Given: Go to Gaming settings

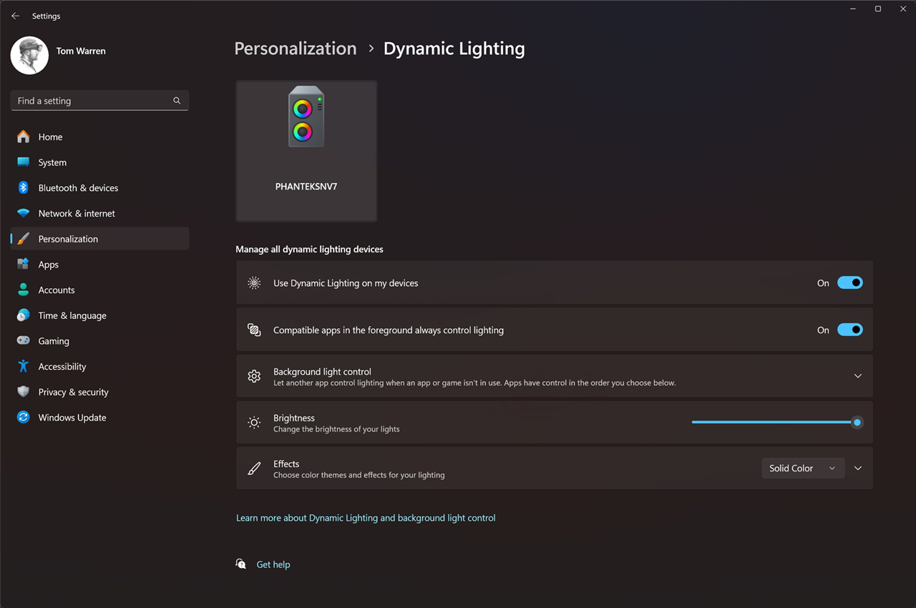Looking at the screenshot, I should tap(99, 340).
